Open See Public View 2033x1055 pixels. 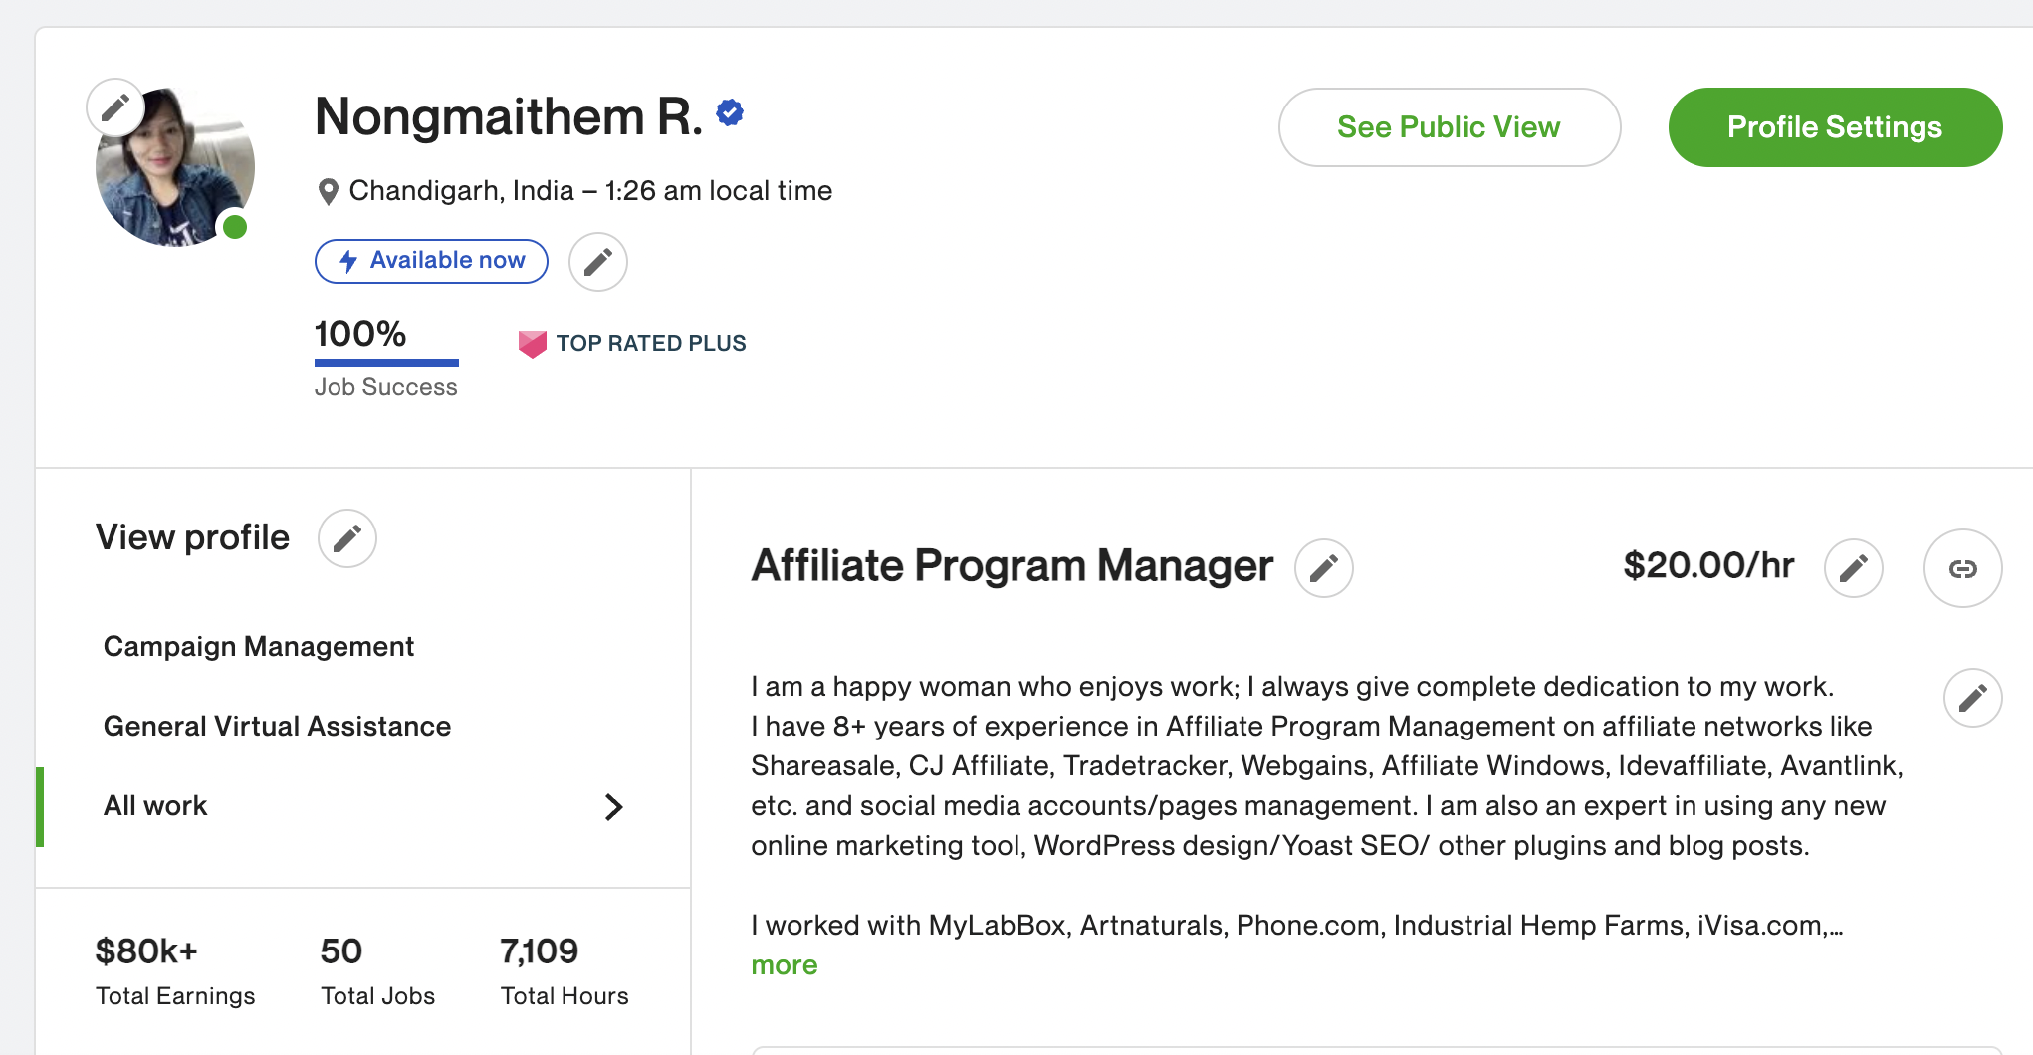pyautogui.click(x=1449, y=127)
